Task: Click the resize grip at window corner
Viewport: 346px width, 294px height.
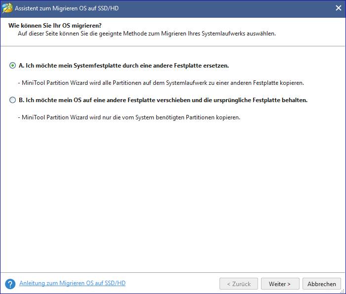Action: (343, 291)
